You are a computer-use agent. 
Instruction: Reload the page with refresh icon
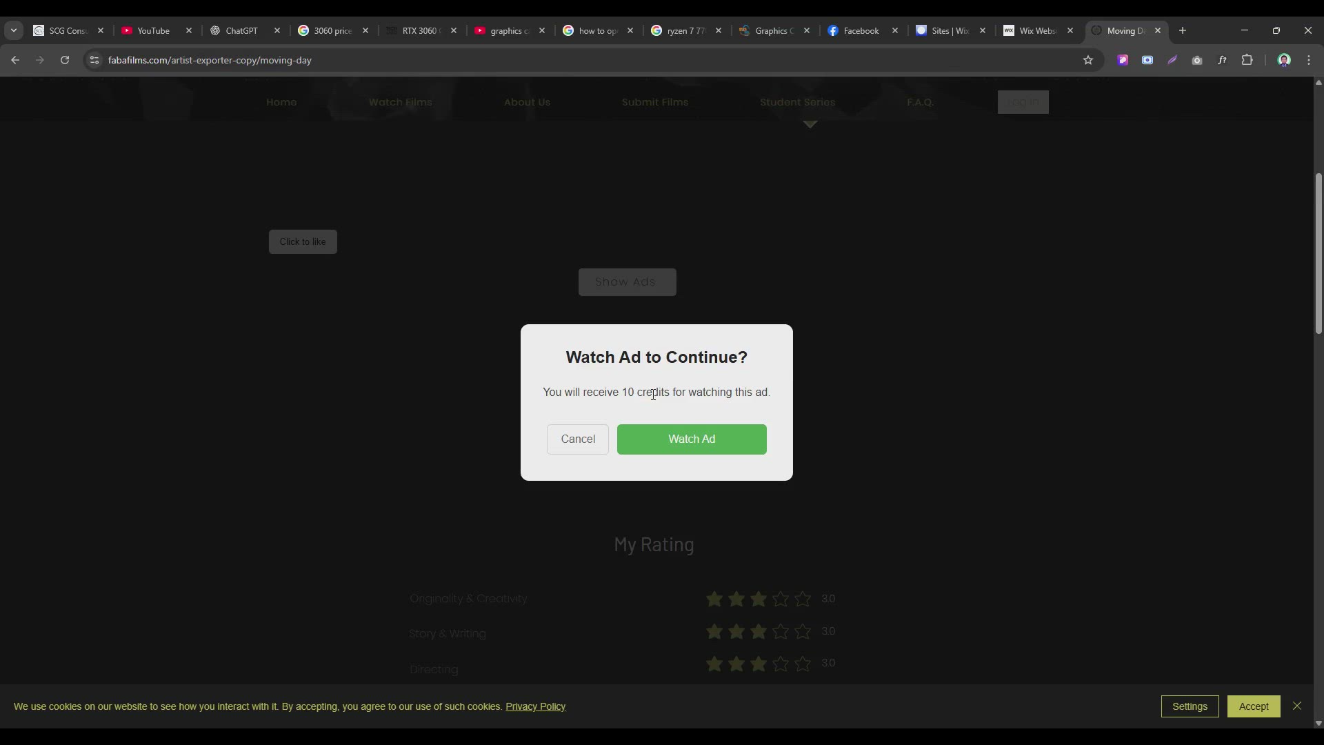[65, 60]
